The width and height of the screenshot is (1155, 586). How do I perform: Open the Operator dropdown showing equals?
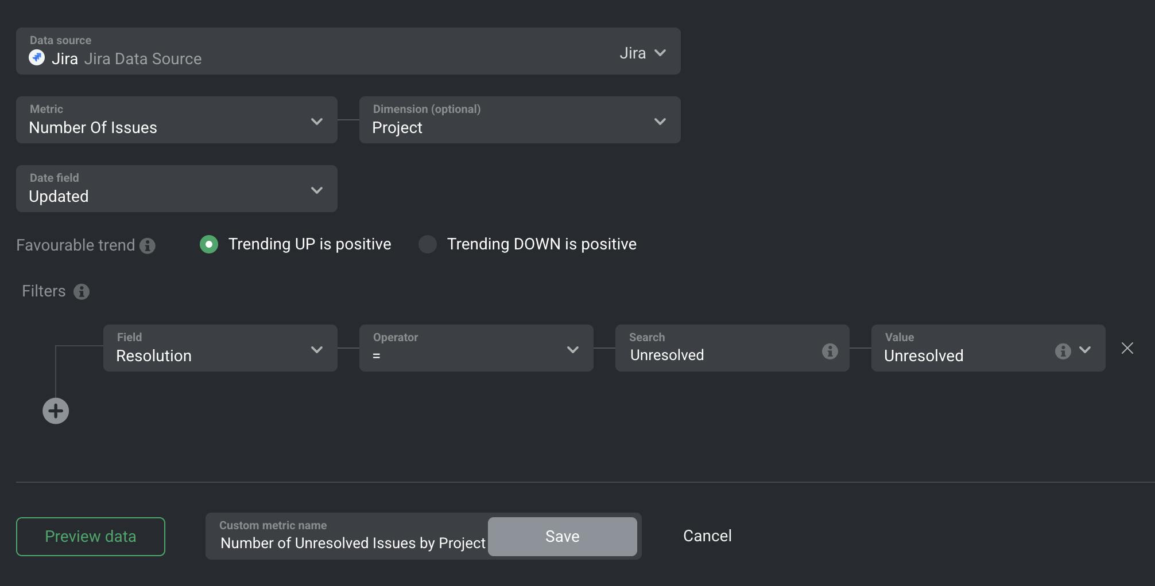tap(572, 350)
